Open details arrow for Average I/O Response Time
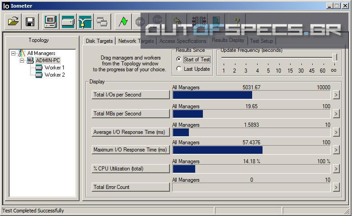The width and height of the screenshot is (352, 216). point(336,132)
